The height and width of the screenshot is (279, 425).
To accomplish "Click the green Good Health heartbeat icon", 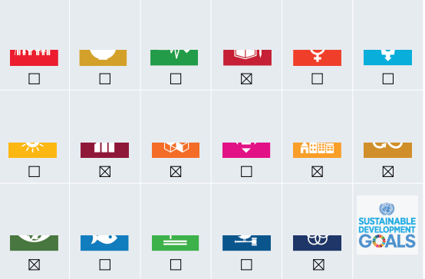I will [x=174, y=57].
